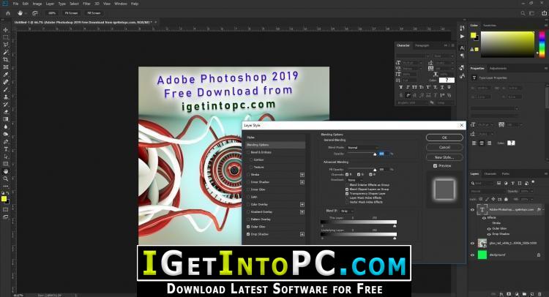Select the History Brush tool
549x297 pixels.
pyautogui.click(x=6, y=105)
